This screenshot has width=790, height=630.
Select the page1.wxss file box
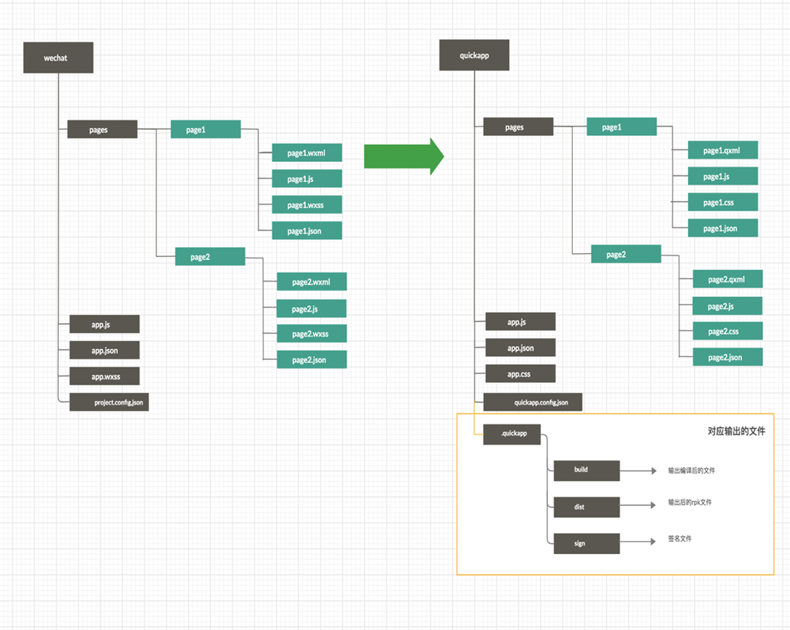pyautogui.click(x=307, y=205)
